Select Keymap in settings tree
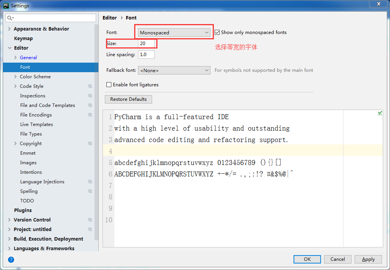Screen dimensions: 390x270 point(23,38)
